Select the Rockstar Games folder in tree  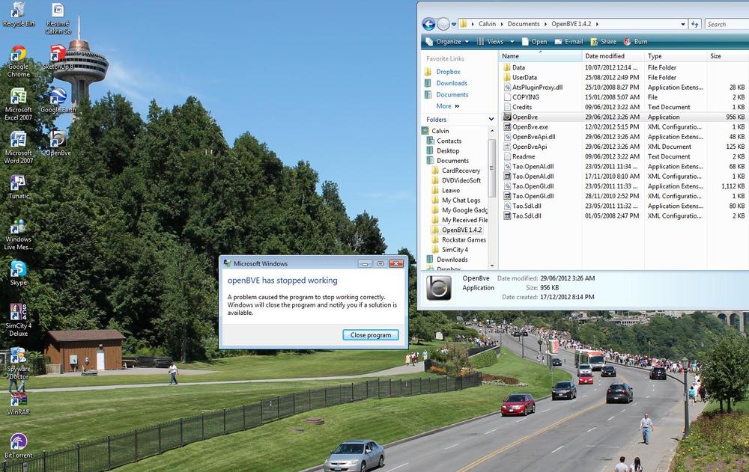[x=464, y=239]
